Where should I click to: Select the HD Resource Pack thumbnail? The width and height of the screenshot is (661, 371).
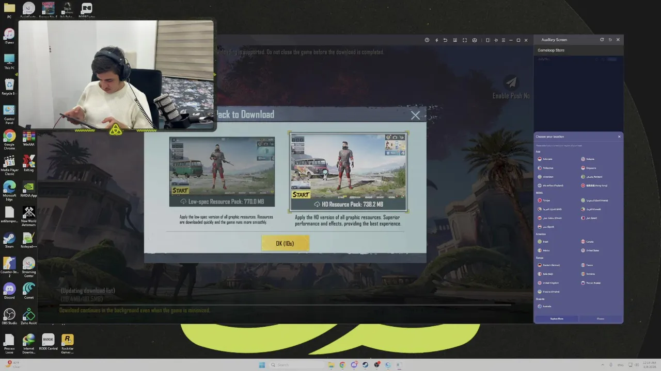(x=349, y=172)
